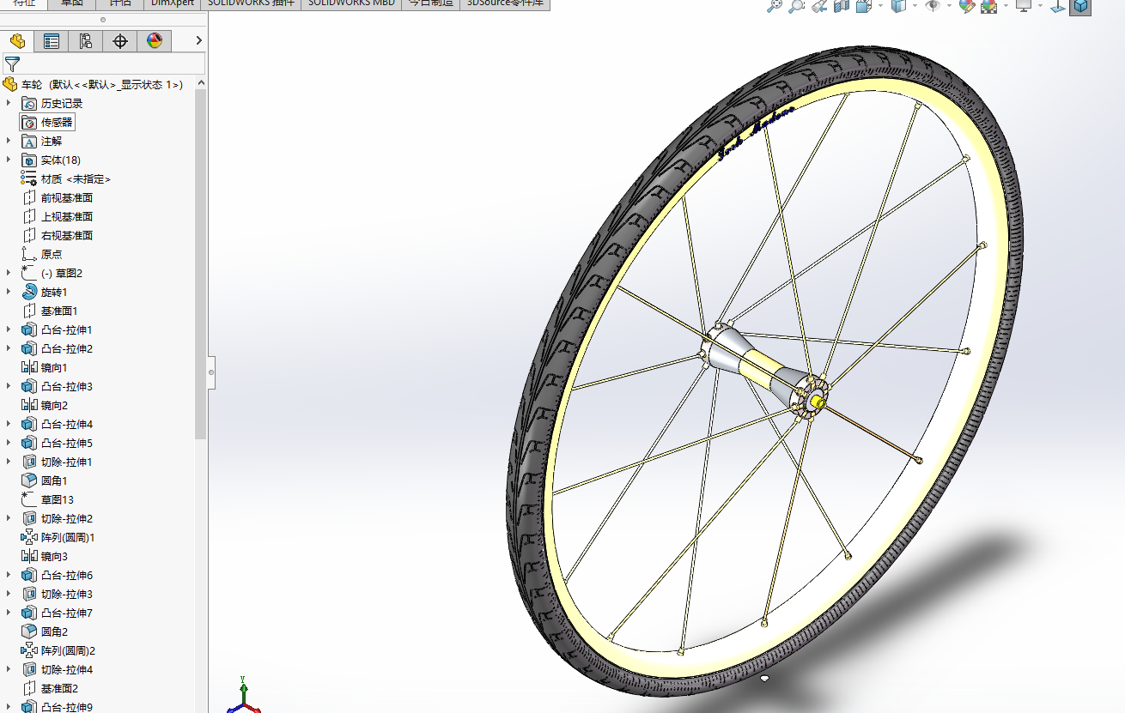Select the 镜向3 mirror feature

click(x=45, y=557)
